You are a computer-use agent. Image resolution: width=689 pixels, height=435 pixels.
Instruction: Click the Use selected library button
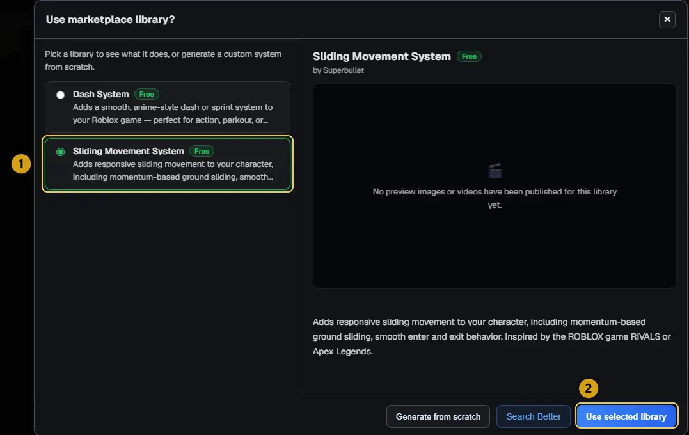click(626, 416)
